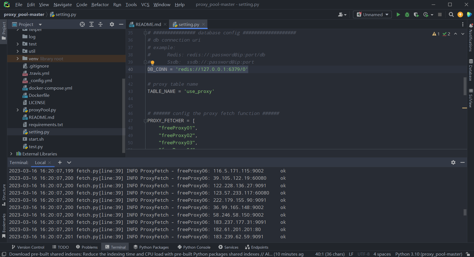Hide the Terminal panel with the minus icon

coord(463,162)
